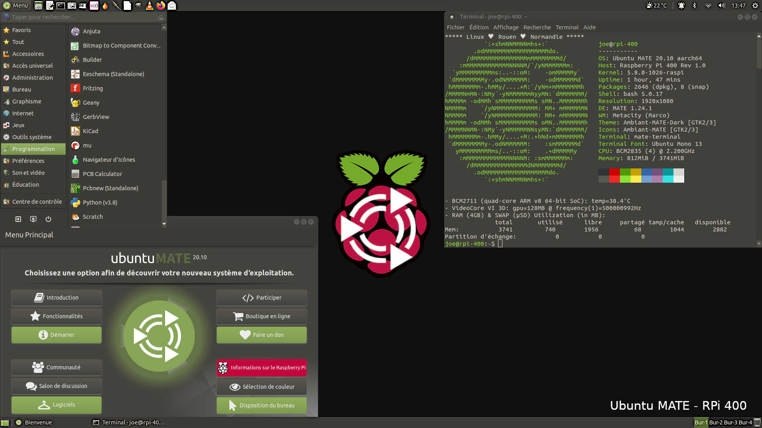The height and width of the screenshot is (428, 762).
Task: Click the lock screen icon in menu
Action: coord(33,219)
